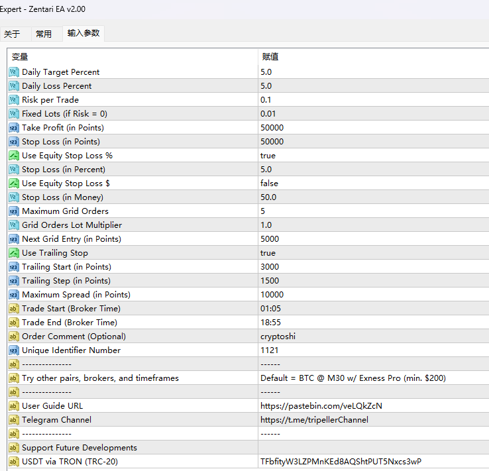Viewport: 489px width, 471px height.
Task: Click the 赋值 column header
Action: tap(270, 57)
